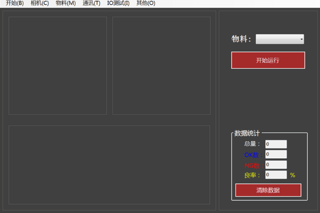This screenshot has height=213, width=320.
Task: Expand the 物料 combo box
Action: [280, 39]
